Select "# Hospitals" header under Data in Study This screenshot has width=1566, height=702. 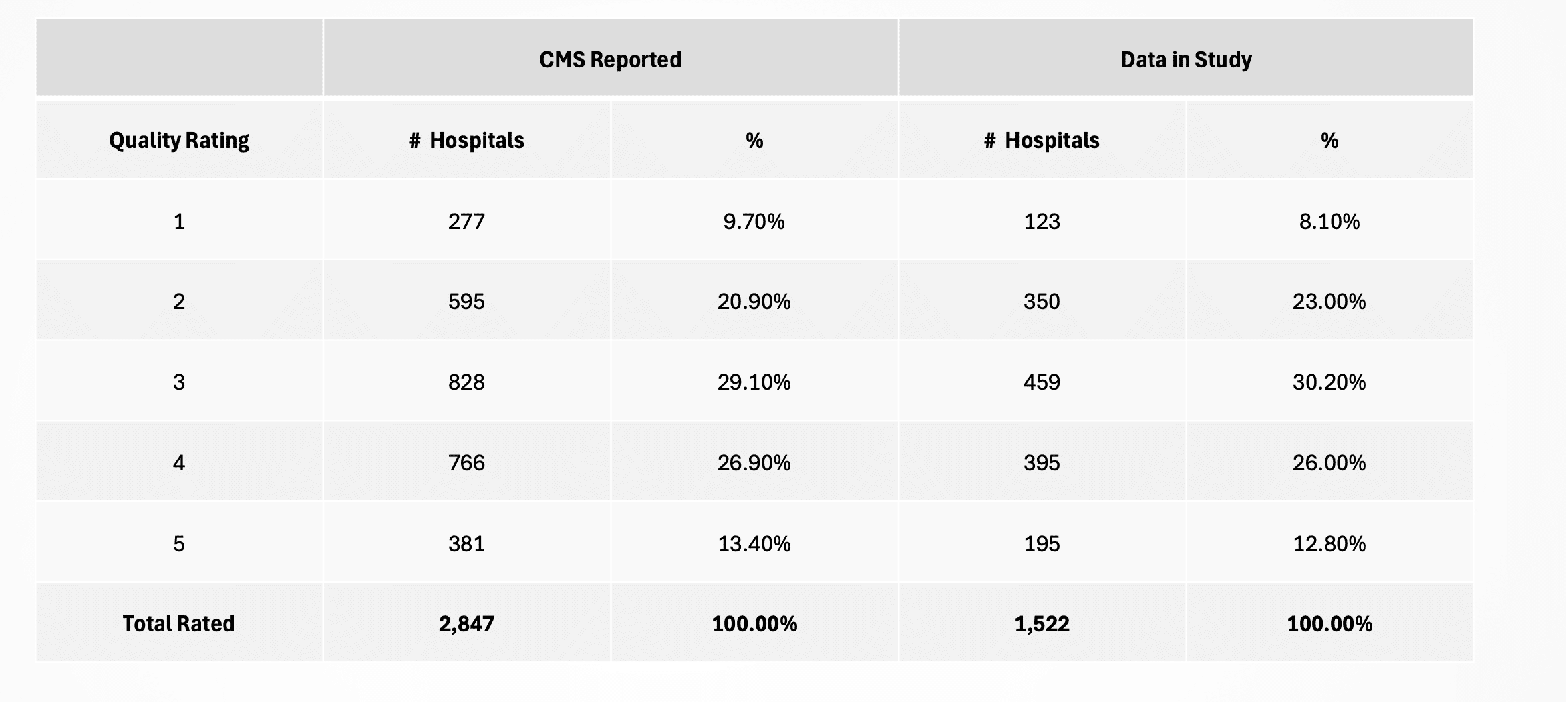[1042, 140]
